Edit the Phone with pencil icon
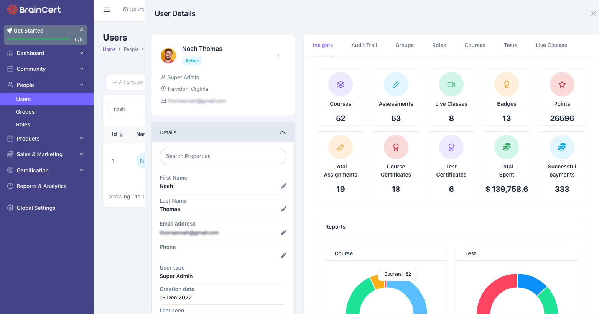The width and height of the screenshot is (599, 314). click(x=284, y=255)
